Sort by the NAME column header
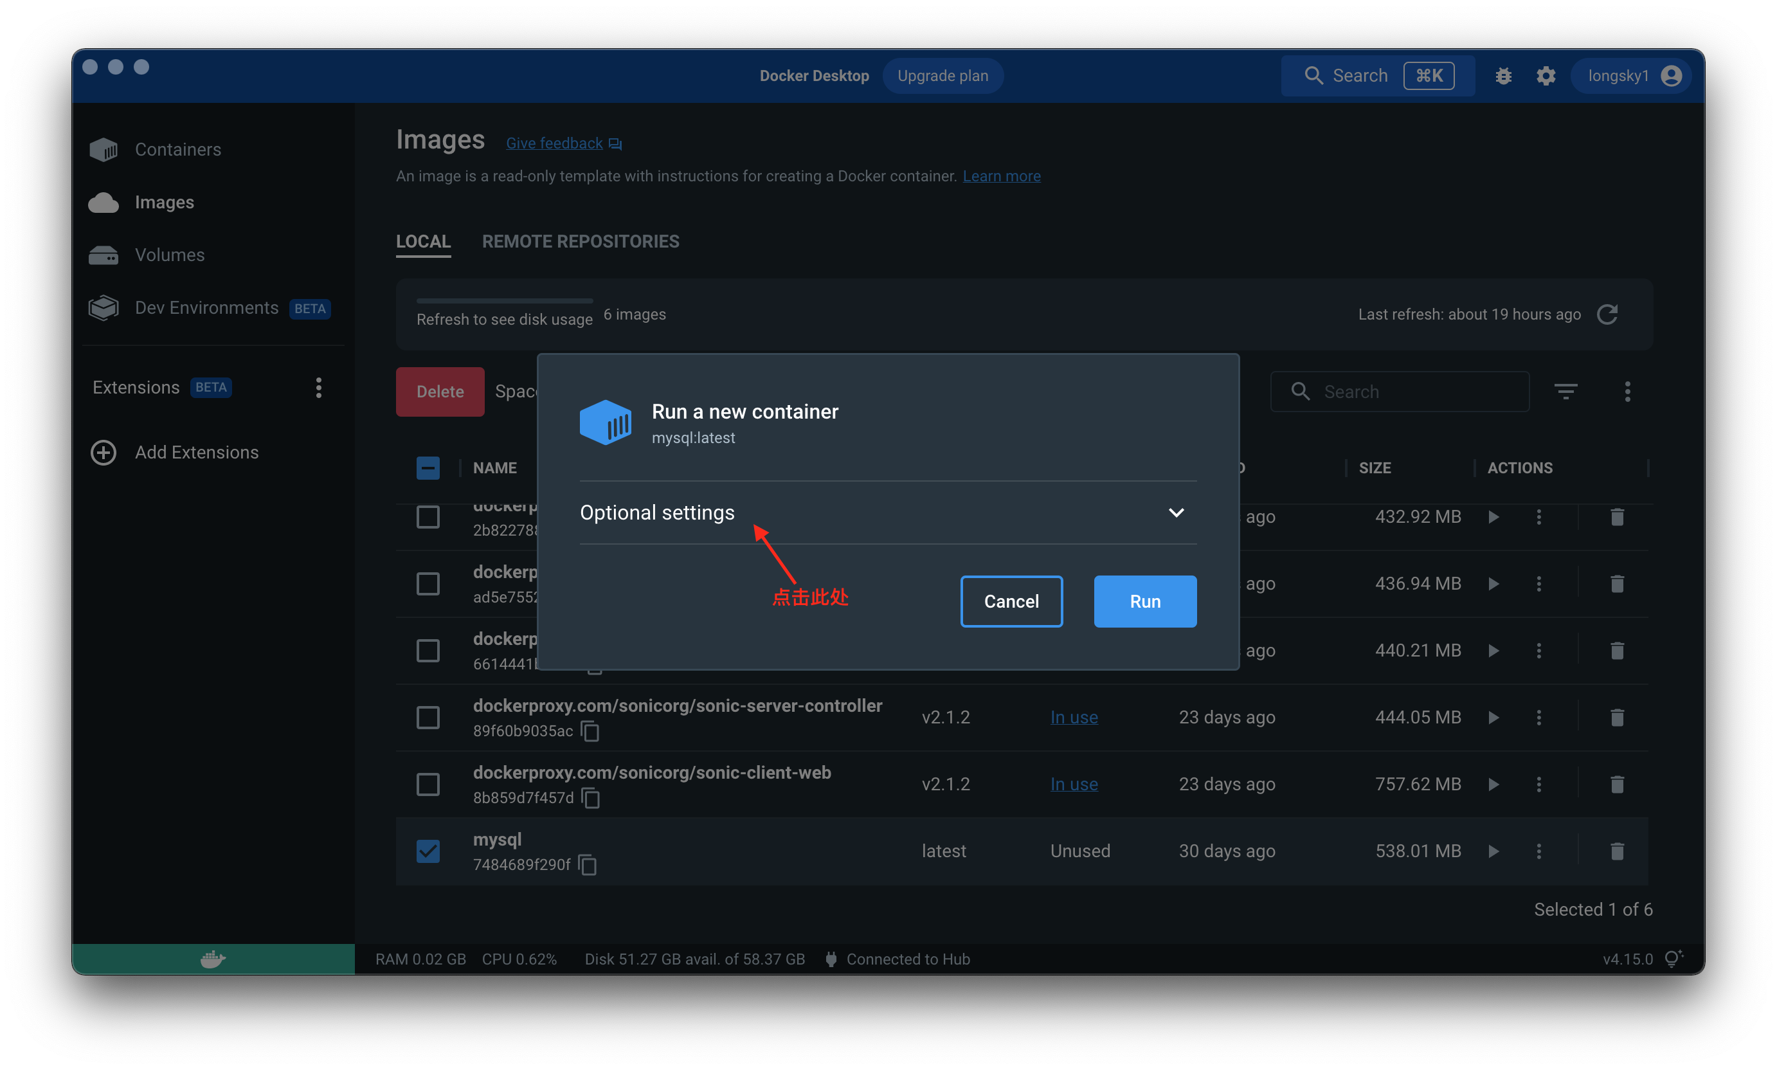Viewport: 1777px width, 1070px height. (x=494, y=468)
